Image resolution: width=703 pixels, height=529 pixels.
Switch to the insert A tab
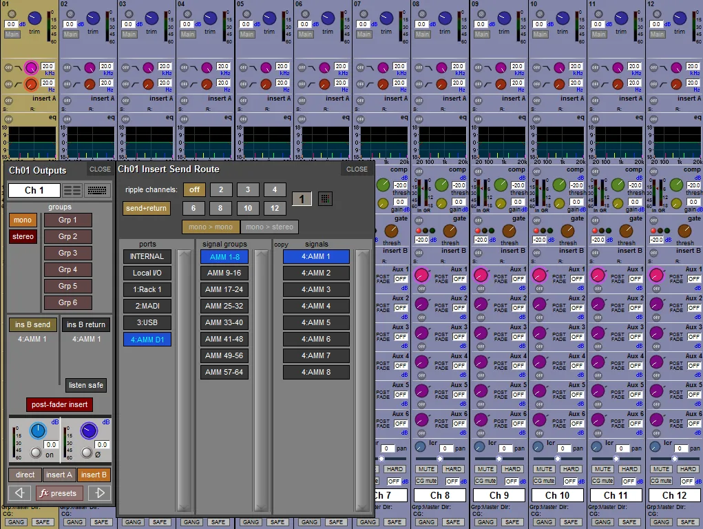coord(59,475)
